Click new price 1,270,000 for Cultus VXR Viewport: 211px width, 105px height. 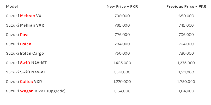point(122,82)
